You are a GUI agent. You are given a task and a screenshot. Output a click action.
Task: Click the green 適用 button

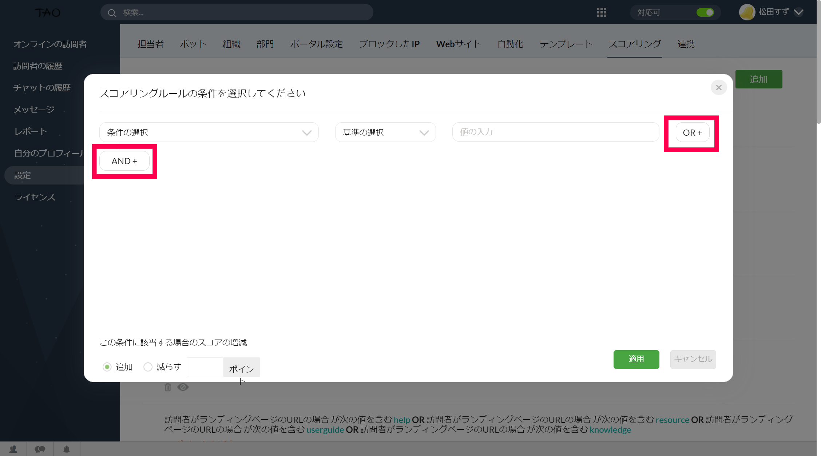click(x=636, y=359)
